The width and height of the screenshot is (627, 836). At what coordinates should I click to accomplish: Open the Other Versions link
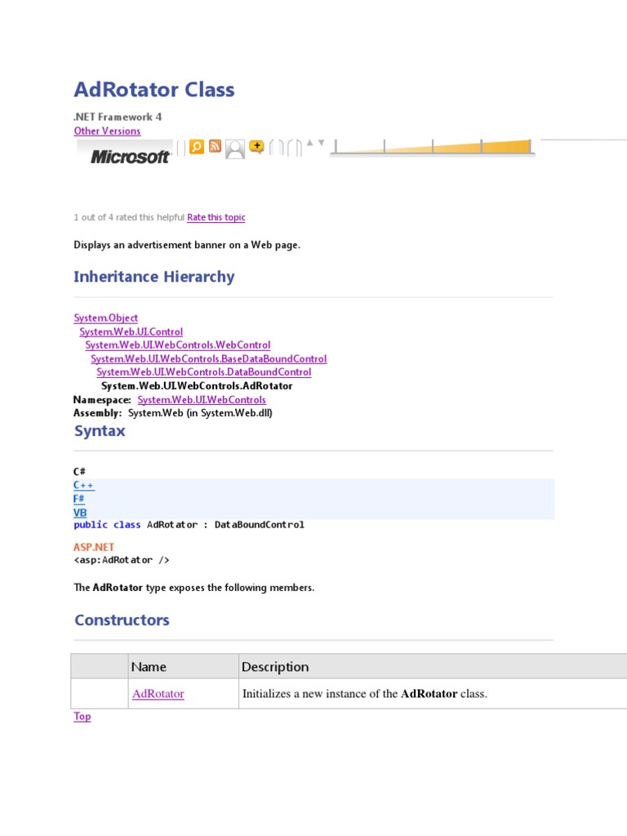107,131
